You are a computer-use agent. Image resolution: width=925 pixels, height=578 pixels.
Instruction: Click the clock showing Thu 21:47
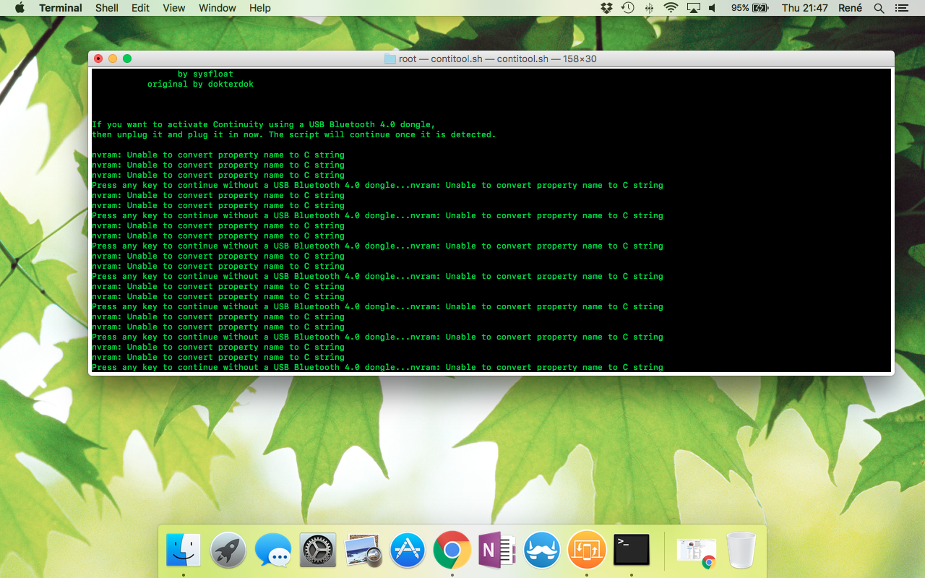tap(804, 8)
